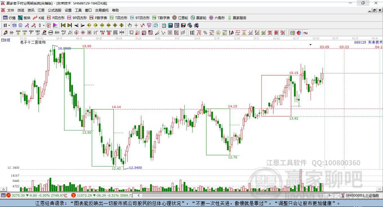Open the small chart options dropdown triangle
Viewport: 383px width, 207px height.
310,45
